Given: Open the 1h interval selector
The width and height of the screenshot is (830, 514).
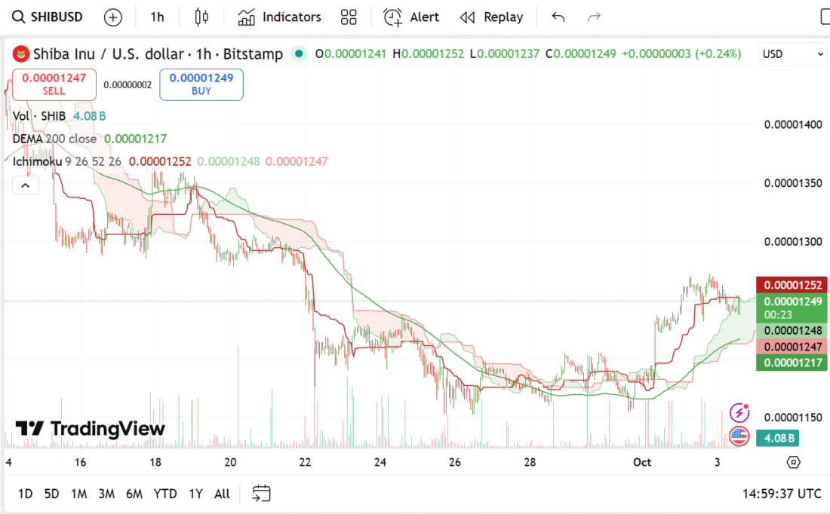Looking at the screenshot, I should point(157,17).
